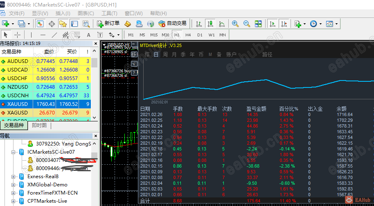Switch chart to candlesticks icon
Screen dimensions: 374x206
pyautogui.click(x=210, y=24)
